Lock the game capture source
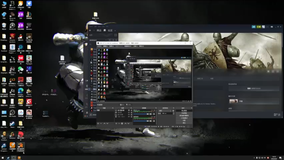 point(131,112)
